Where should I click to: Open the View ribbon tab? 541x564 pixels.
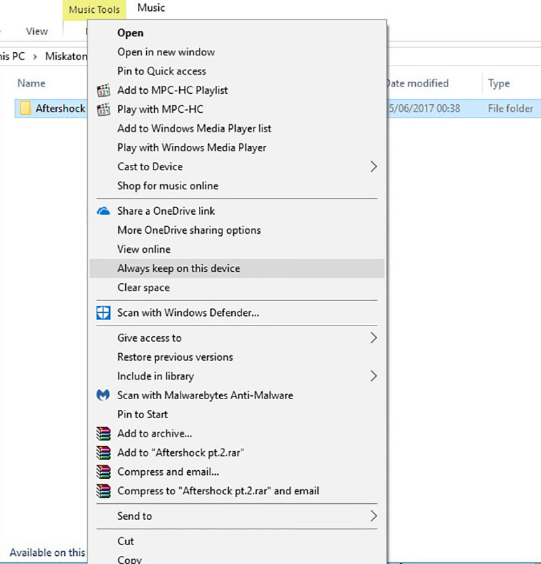click(37, 31)
